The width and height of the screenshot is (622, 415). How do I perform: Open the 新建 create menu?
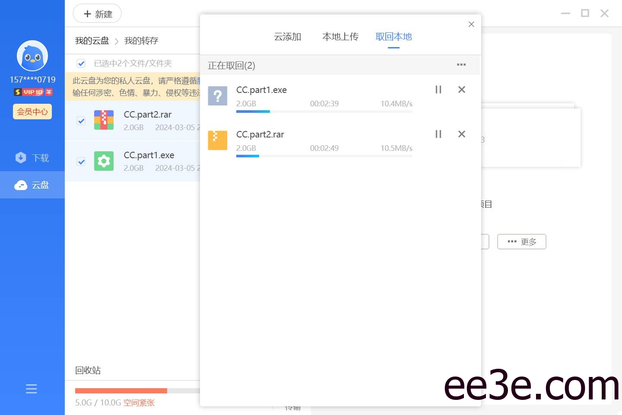tap(97, 14)
